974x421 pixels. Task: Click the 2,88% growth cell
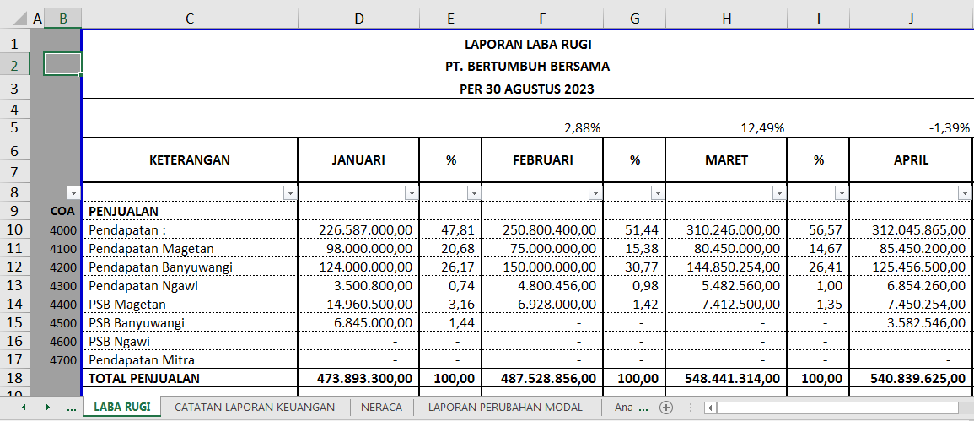pyautogui.click(x=542, y=128)
